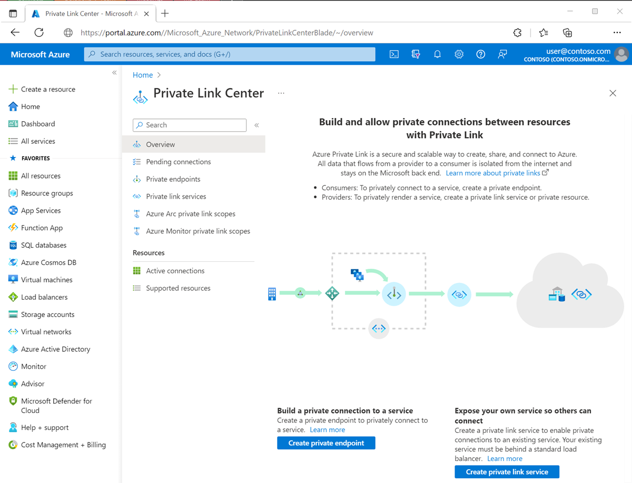
Task: Collapse the Private Link Center menu
Action: pos(256,125)
